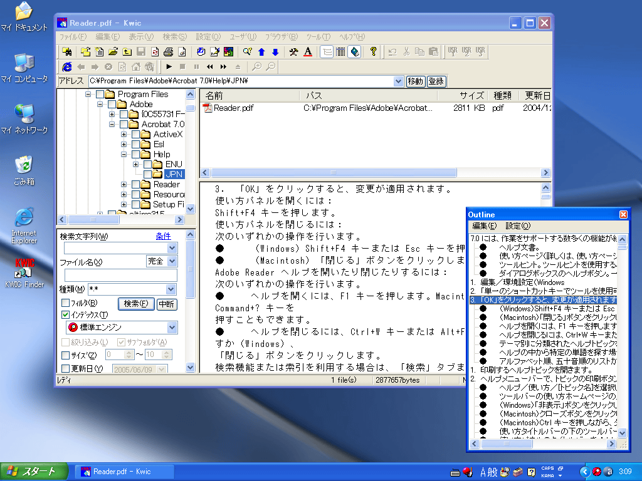This screenshot has width=642, height=481.
Task: Open 編集(E) menu in Outline window
Action: (485, 225)
